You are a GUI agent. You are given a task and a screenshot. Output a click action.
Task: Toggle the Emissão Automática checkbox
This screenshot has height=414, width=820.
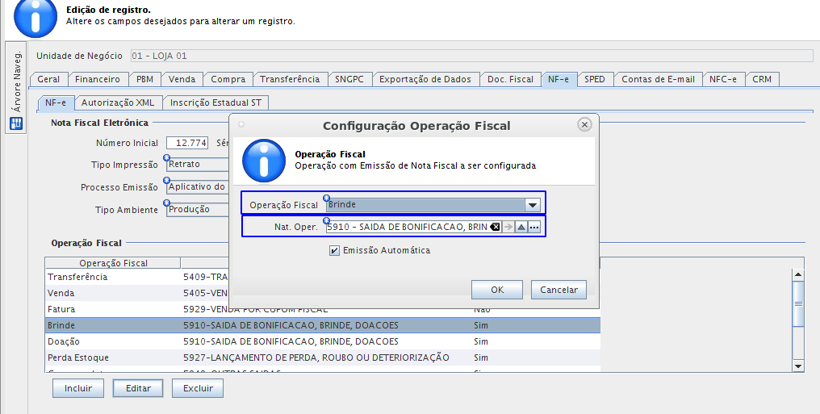point(334,250)
